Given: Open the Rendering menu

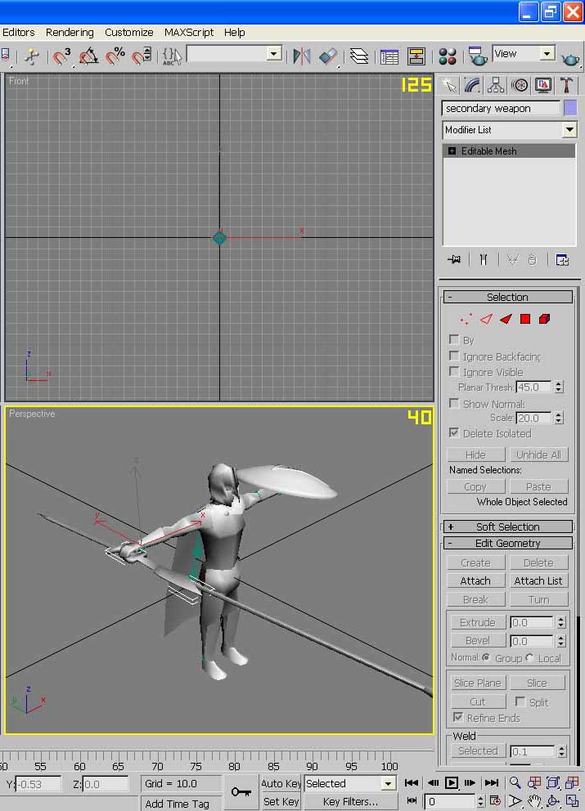Looking at the screenshot, I should [x=70, y=32].
